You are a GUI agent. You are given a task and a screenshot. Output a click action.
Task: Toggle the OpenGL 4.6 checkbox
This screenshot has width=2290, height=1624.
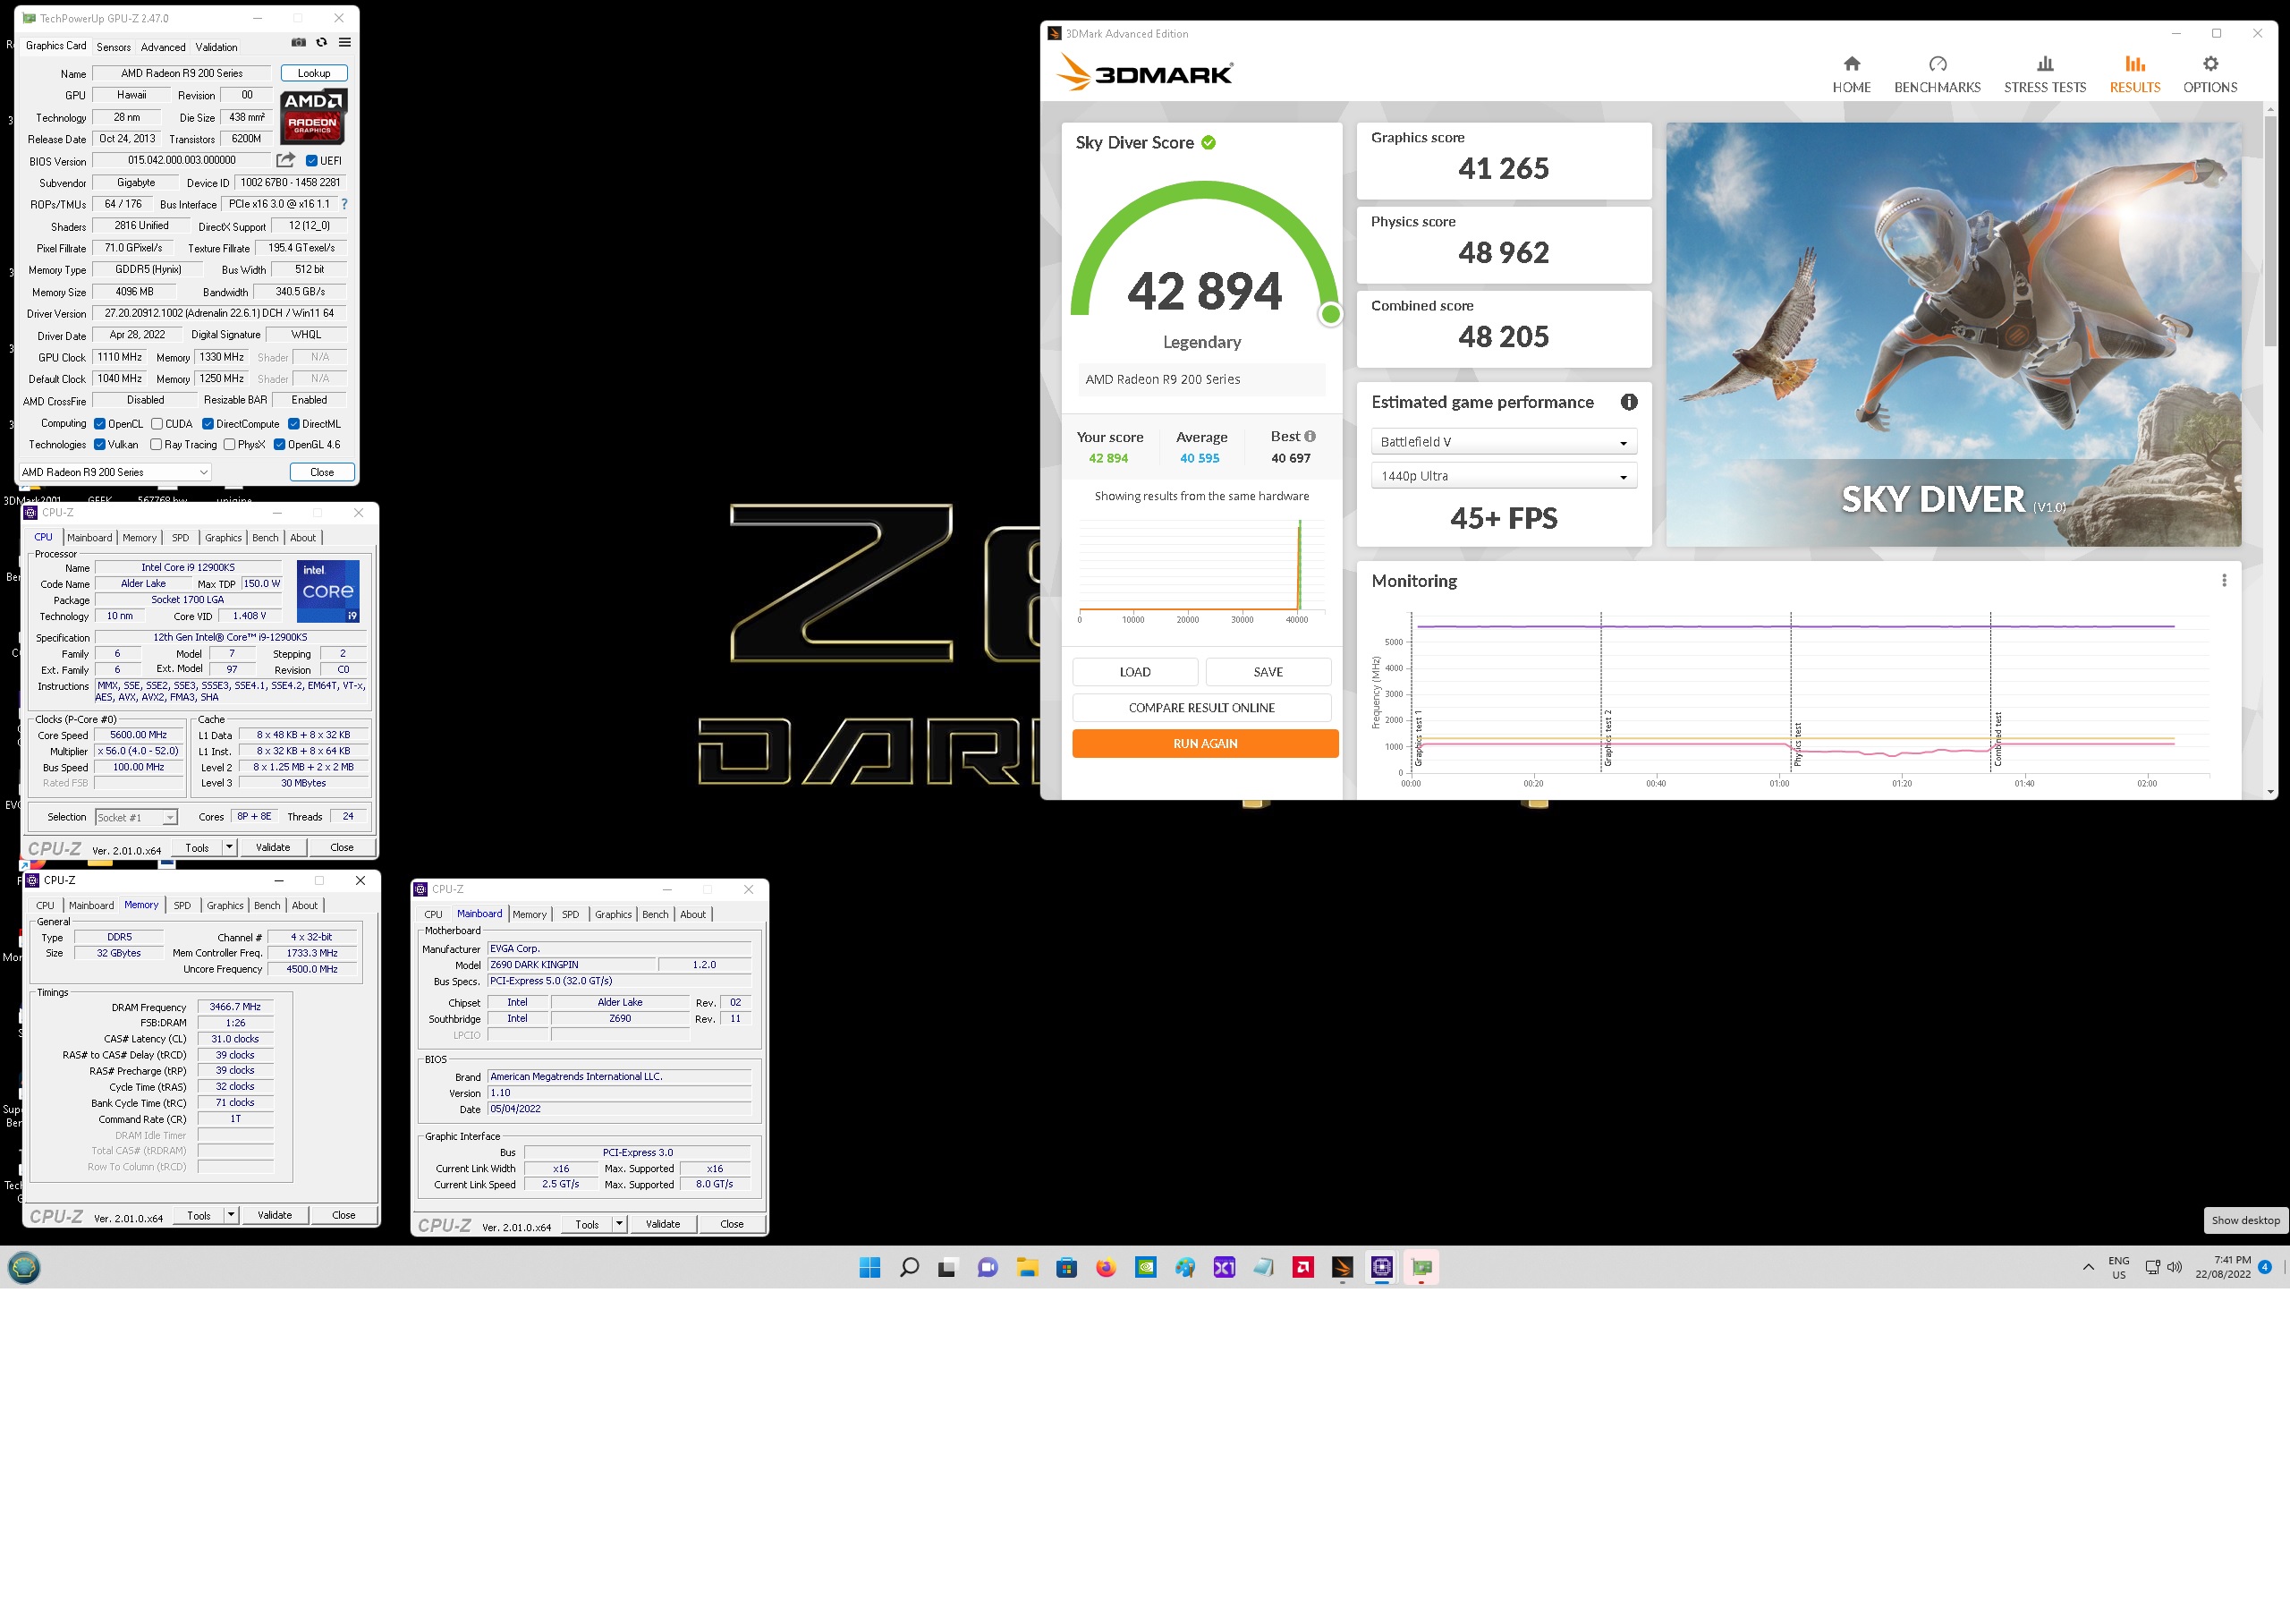(x=280, y=445)
